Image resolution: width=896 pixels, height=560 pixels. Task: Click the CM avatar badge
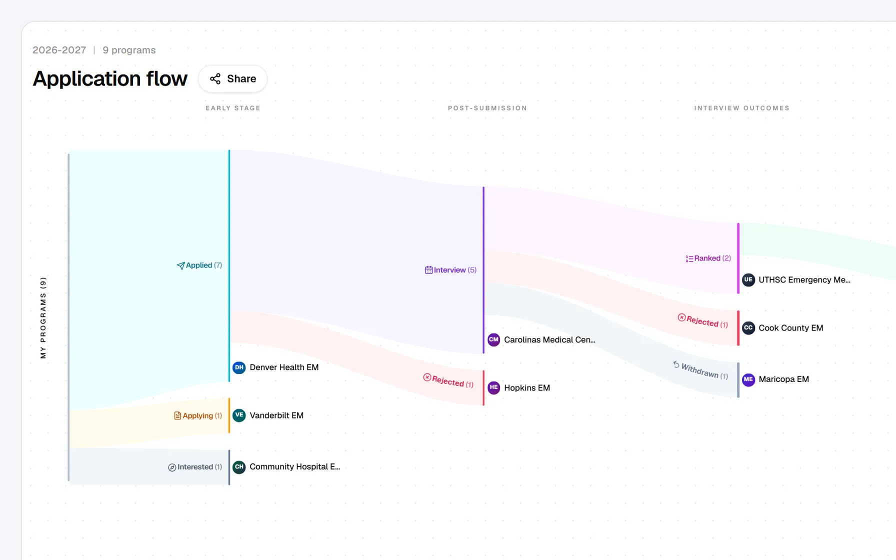(493, 340)
